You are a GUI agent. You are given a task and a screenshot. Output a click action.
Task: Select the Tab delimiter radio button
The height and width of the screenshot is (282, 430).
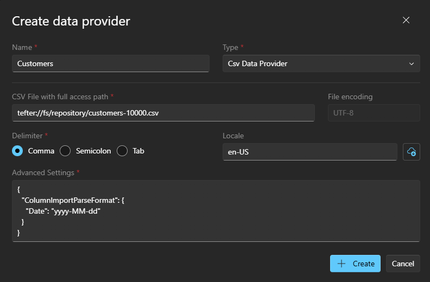122,151
